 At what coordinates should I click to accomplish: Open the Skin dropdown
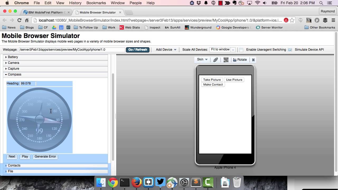coord(202,60)
